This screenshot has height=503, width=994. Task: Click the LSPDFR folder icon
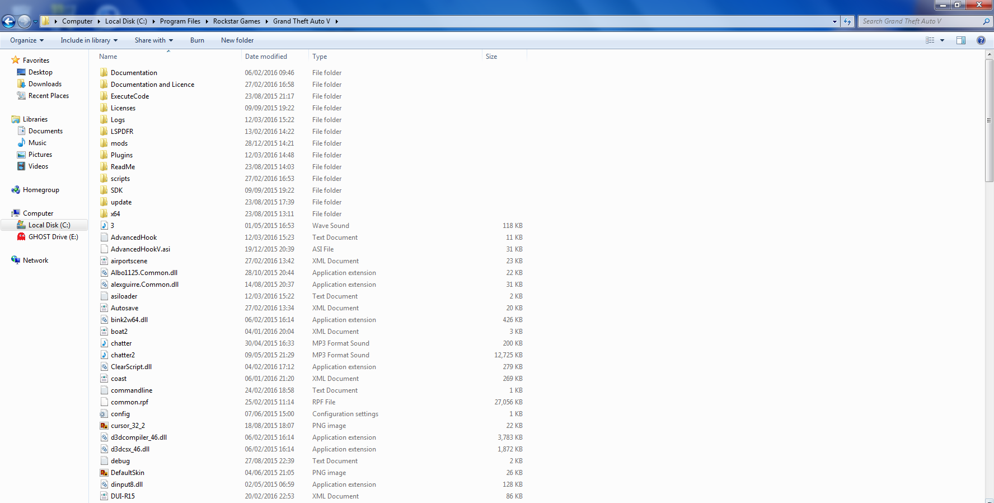coord(104,131)
